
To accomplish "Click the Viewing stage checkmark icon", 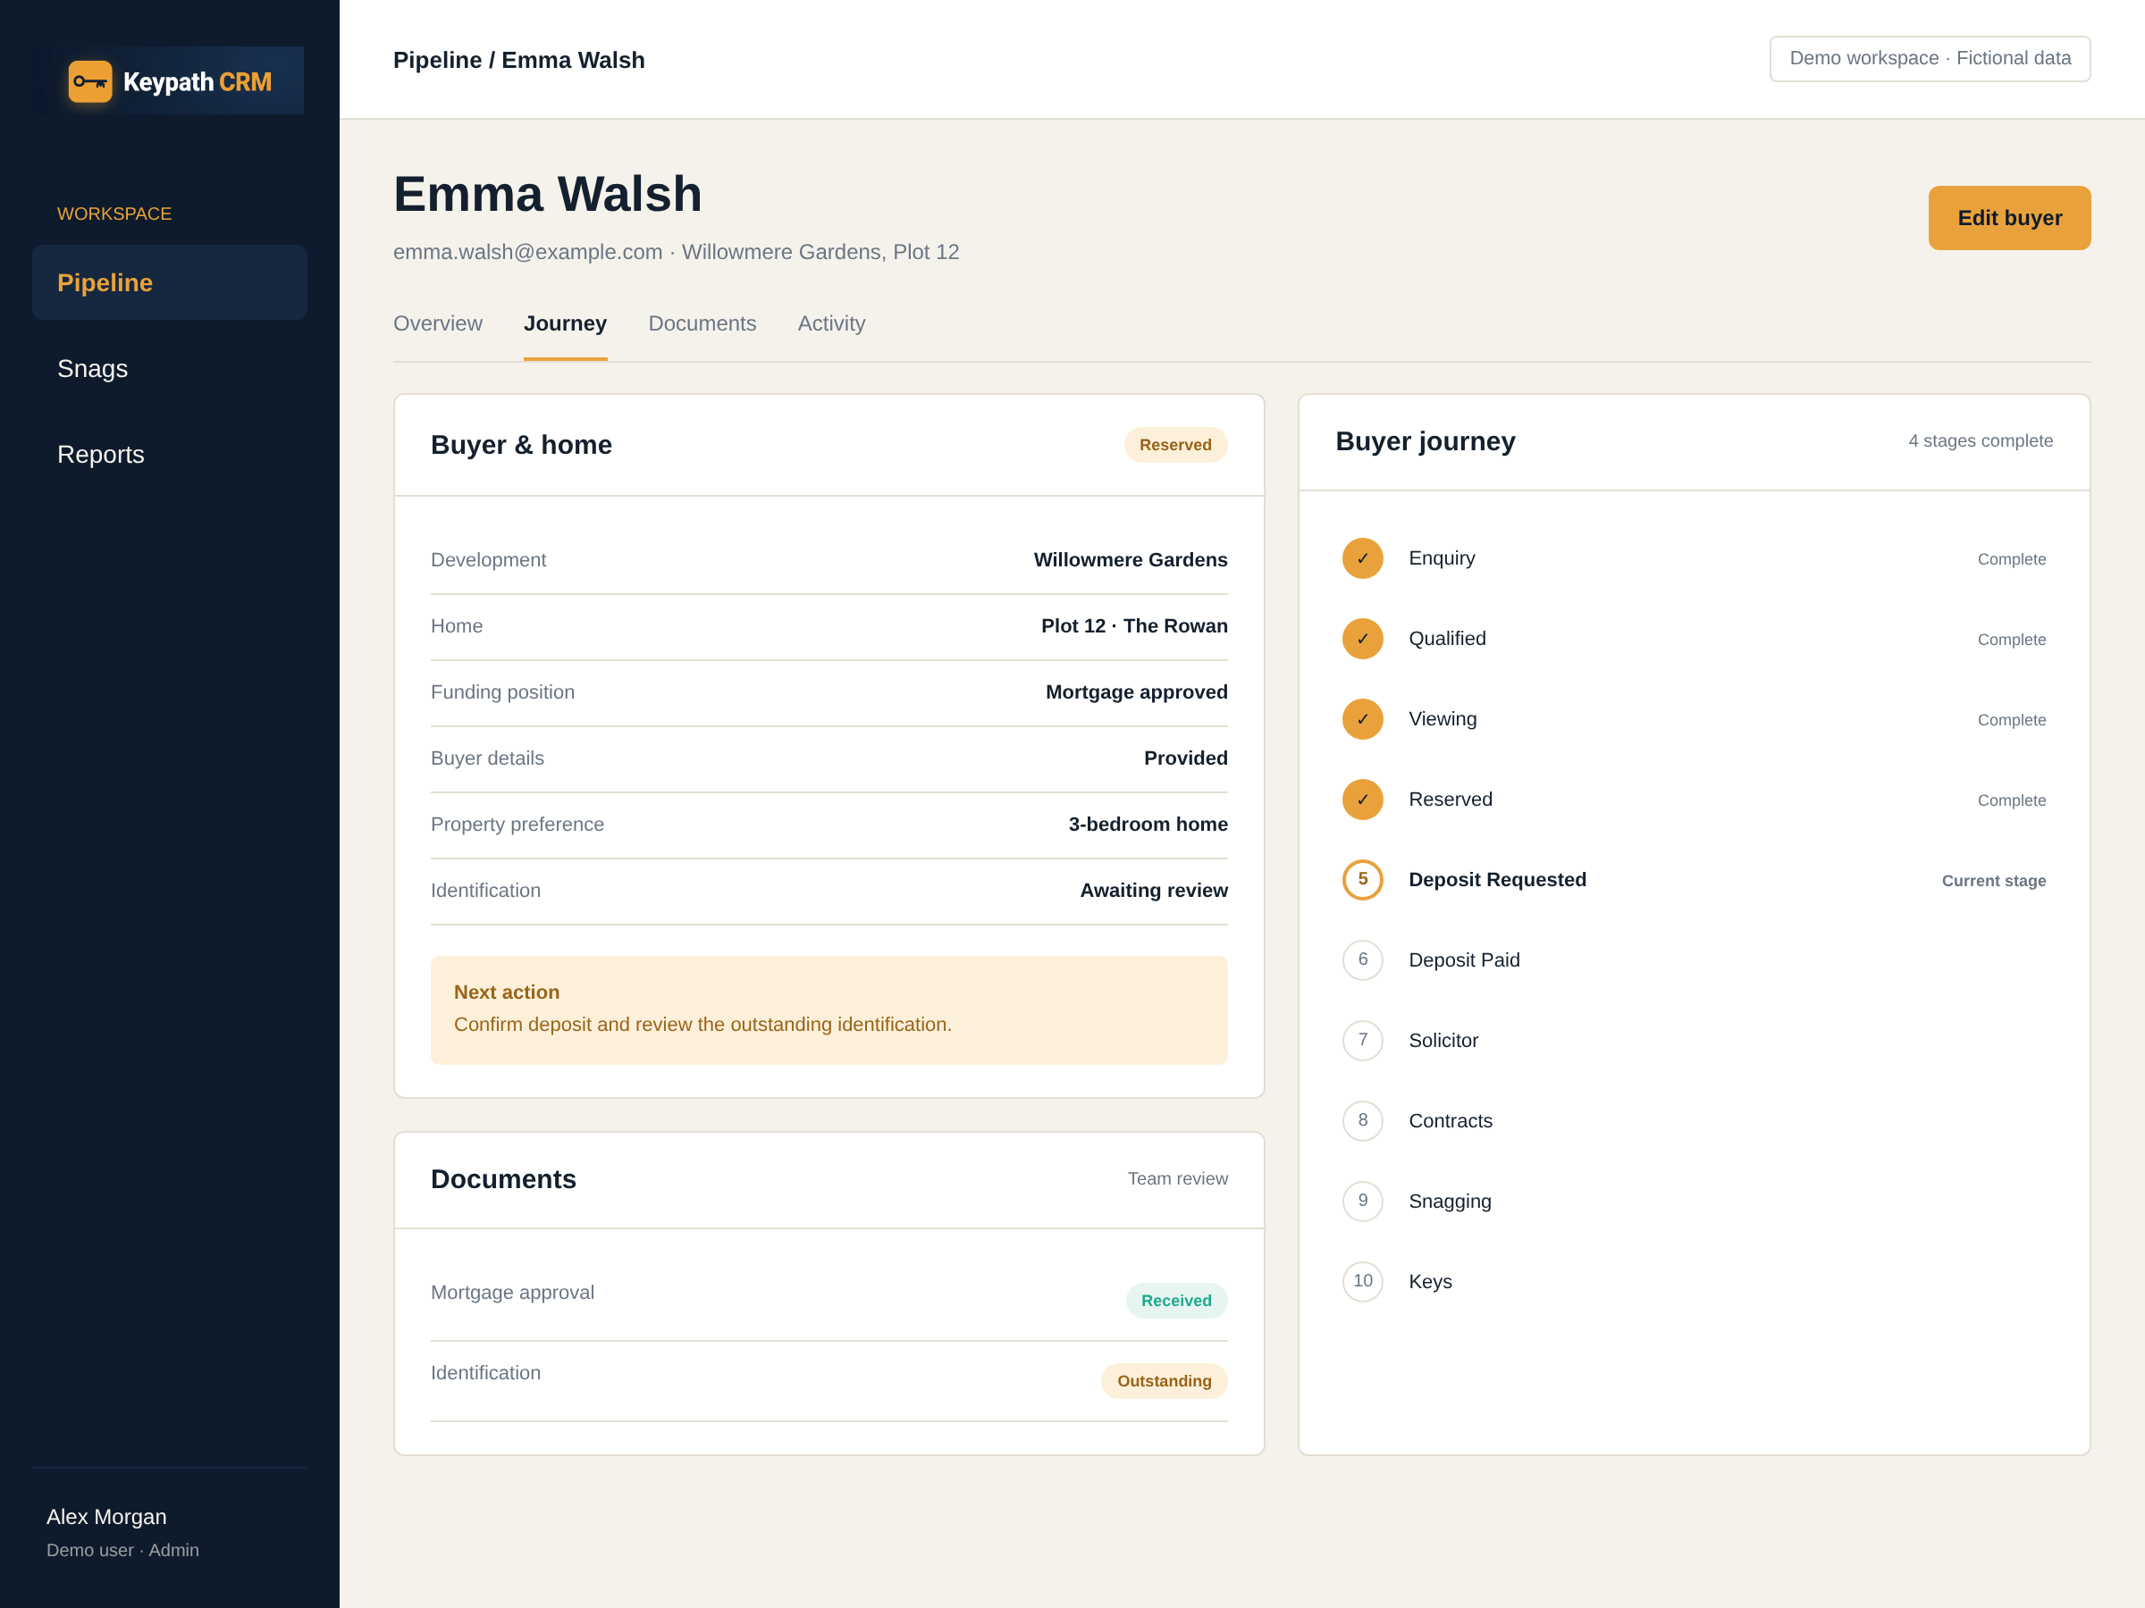I will [1362, 719].
